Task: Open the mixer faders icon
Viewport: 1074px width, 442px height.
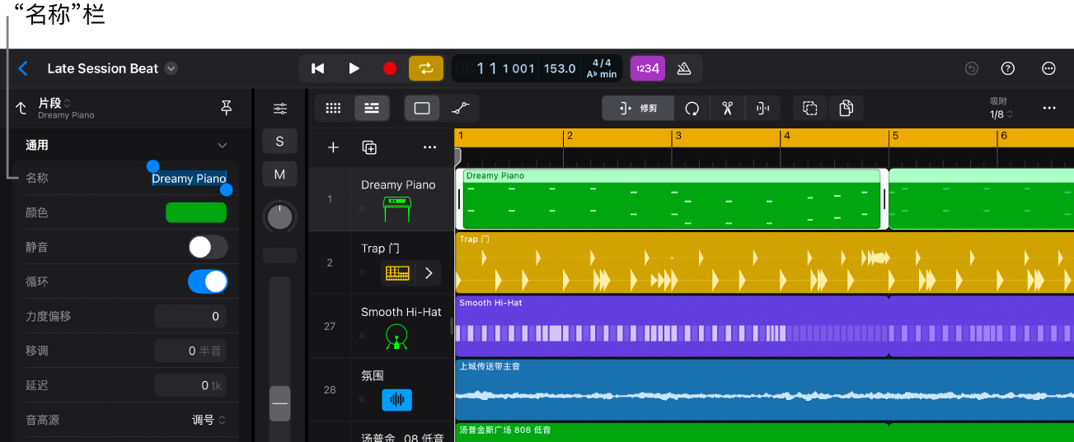Action: [280, 108]
